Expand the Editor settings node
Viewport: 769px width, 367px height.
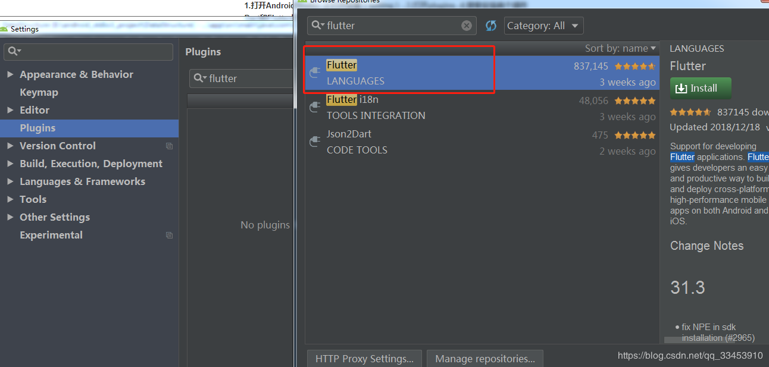10,110
